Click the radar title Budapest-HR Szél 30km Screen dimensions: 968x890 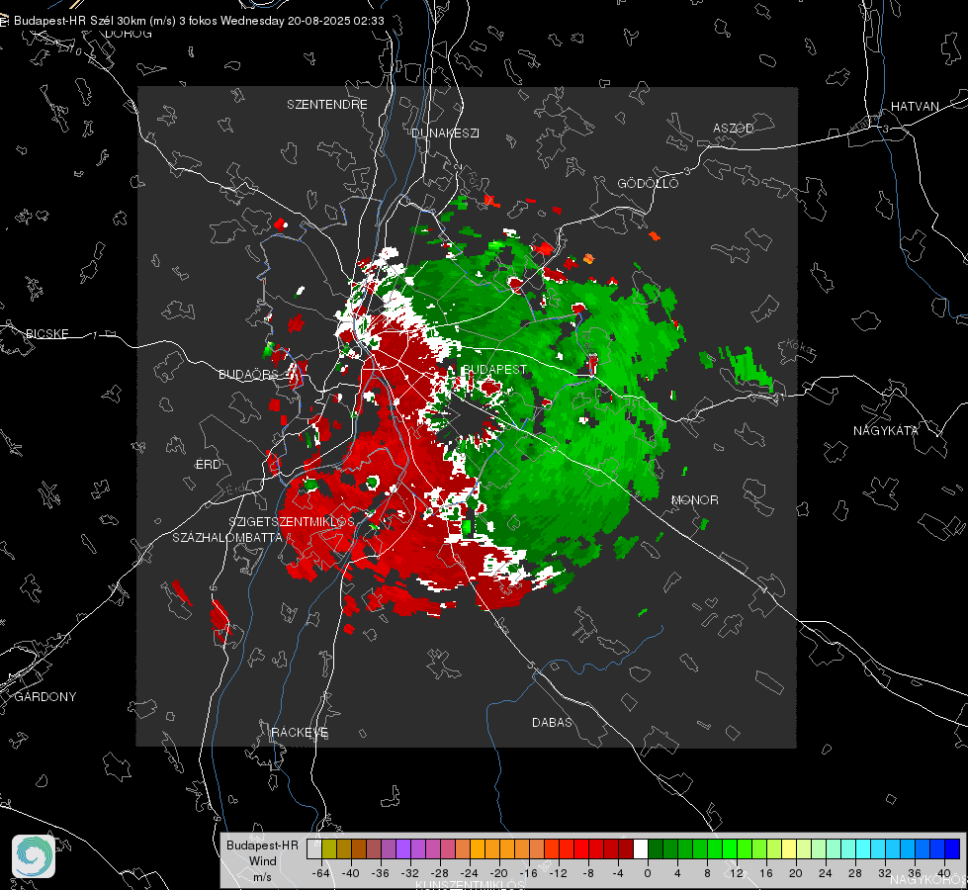click(x=80, y=21)
